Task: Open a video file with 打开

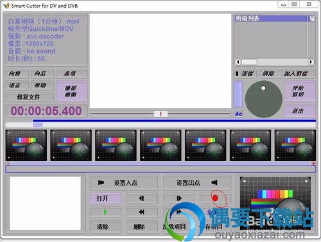Action: tap(105, 198)
